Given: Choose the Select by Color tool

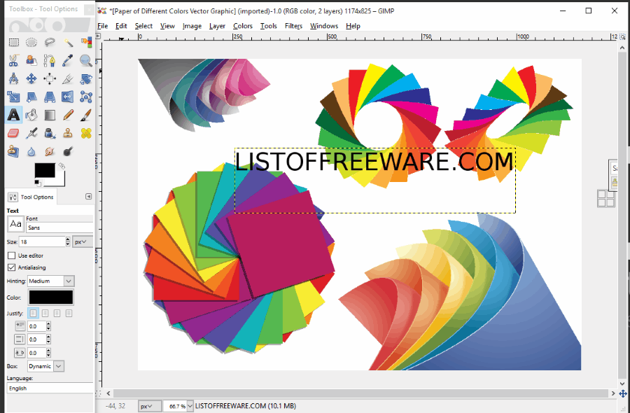Looking at the screenshot, I should tap(86, 42).
